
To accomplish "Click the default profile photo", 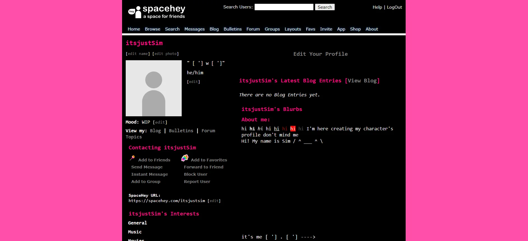I will point(153,88).
